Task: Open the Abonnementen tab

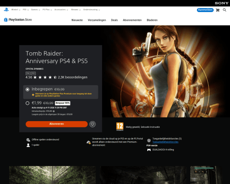Action: click(x=132, y=20)
